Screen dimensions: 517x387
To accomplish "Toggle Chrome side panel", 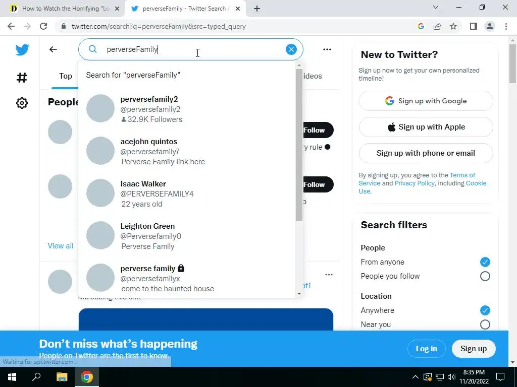I will (474, 26).
